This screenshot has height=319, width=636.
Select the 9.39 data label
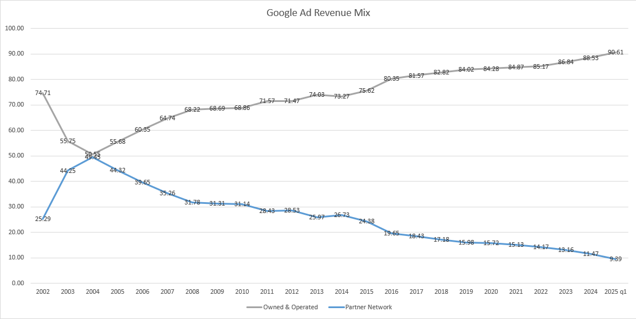tap(615, 259)
